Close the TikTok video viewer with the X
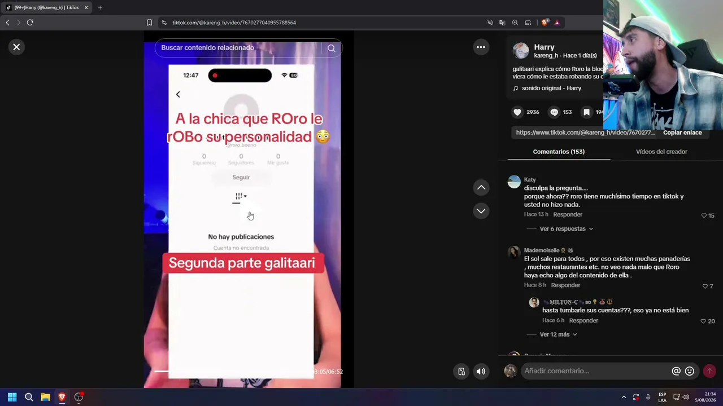 click(x=16, y=47)
